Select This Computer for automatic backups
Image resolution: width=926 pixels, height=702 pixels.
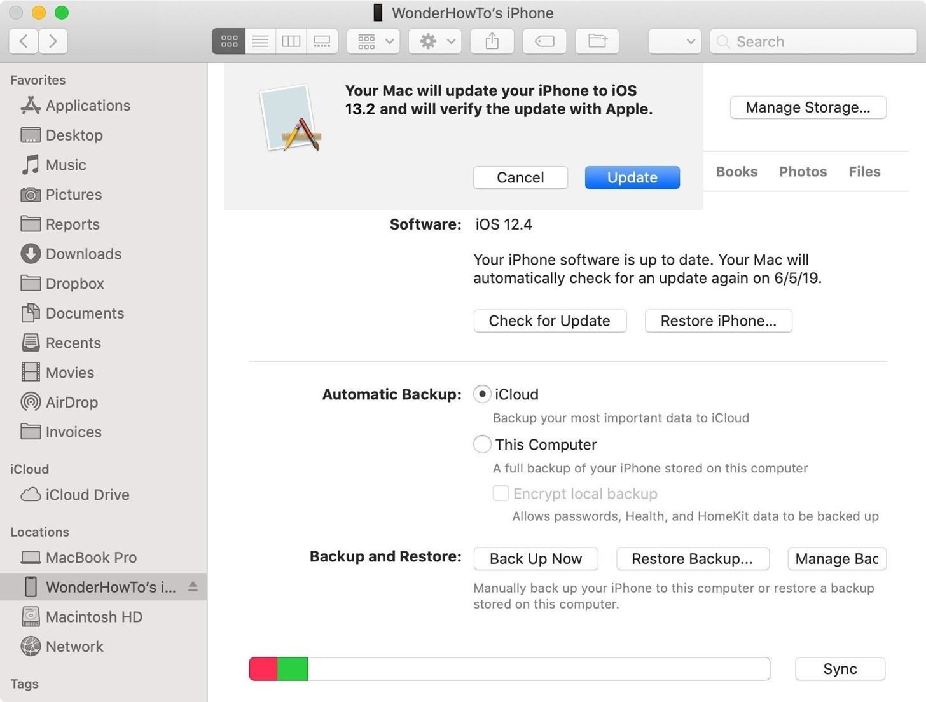tap(482, 444)
